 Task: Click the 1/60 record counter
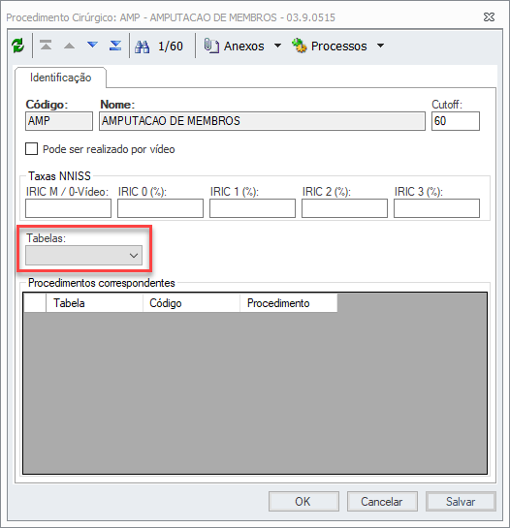coord(171,47)
